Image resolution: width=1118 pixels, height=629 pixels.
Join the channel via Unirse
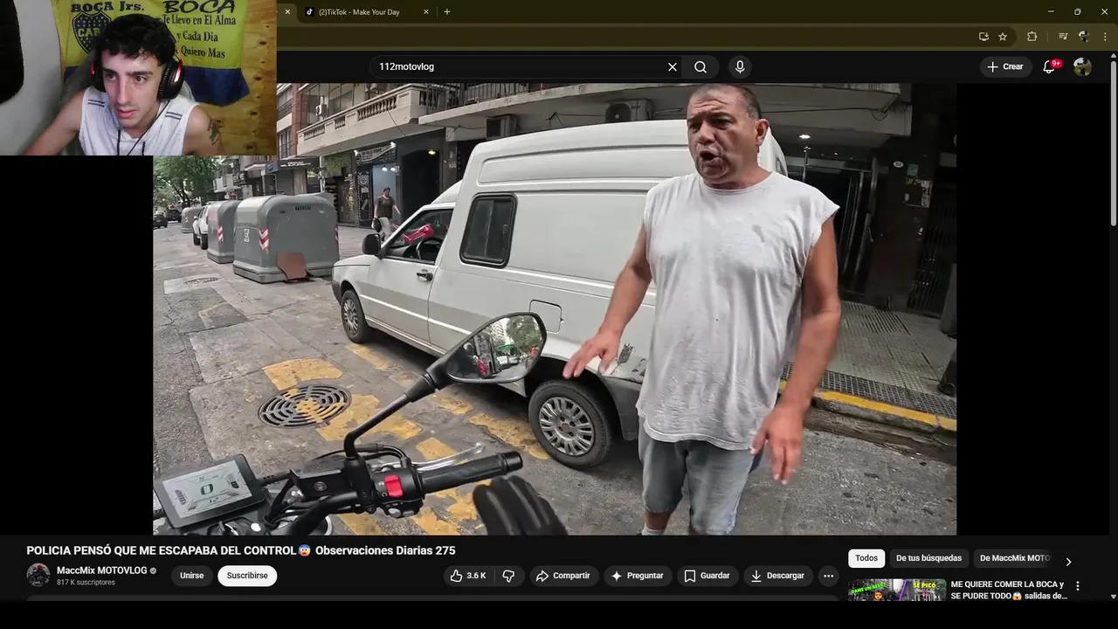pyautogui.click(x=191, y=576)
